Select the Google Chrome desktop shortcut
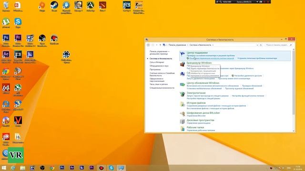 6,73
